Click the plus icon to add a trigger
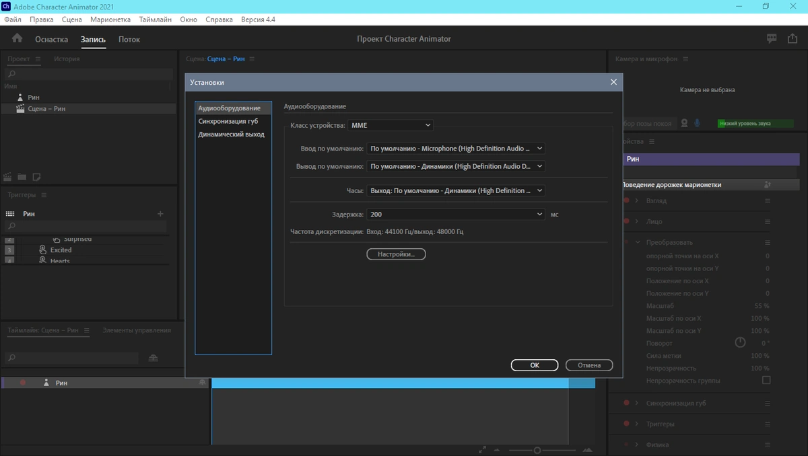Screen dimensions: 808x456 click(160, 214)
